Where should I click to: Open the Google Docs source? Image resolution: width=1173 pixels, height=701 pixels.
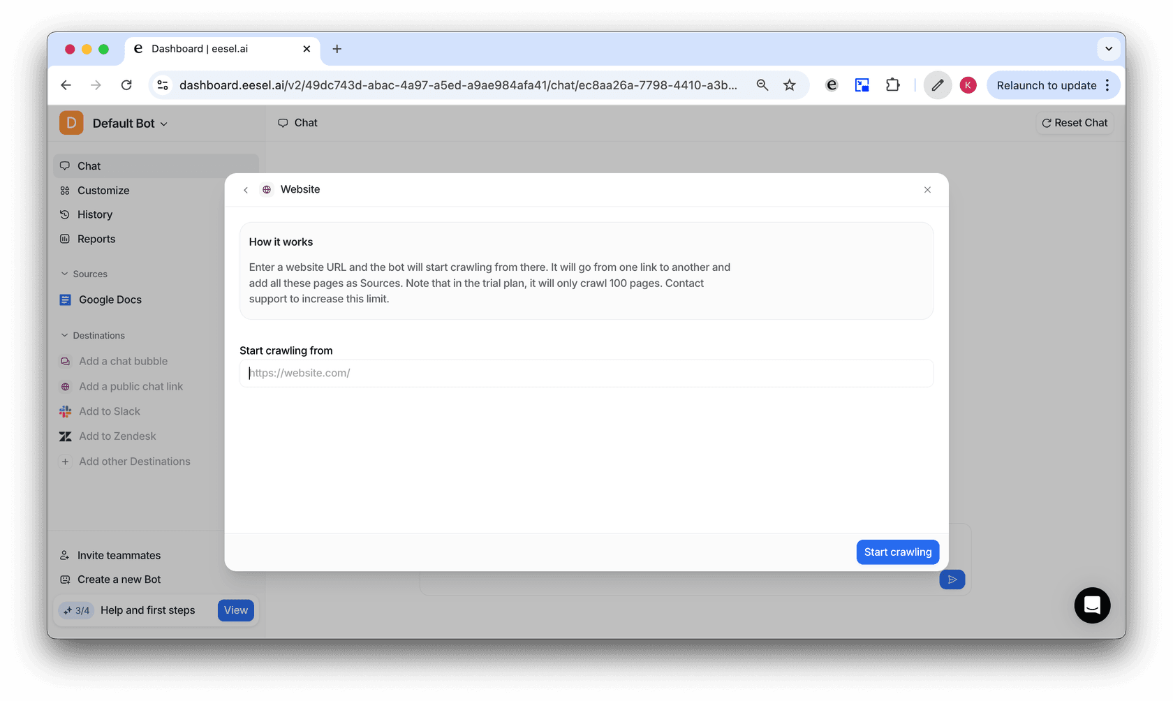coord(101,300)
